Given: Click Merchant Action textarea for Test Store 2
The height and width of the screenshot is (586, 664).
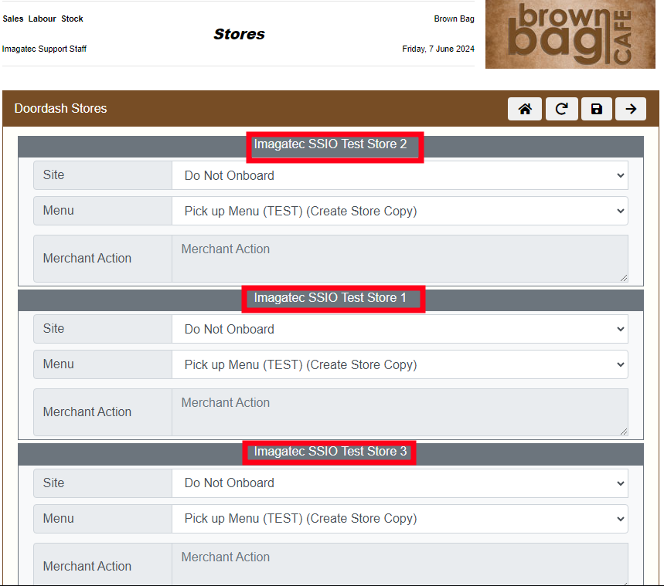Looking at the screenshot, I should tap(400, 259).
